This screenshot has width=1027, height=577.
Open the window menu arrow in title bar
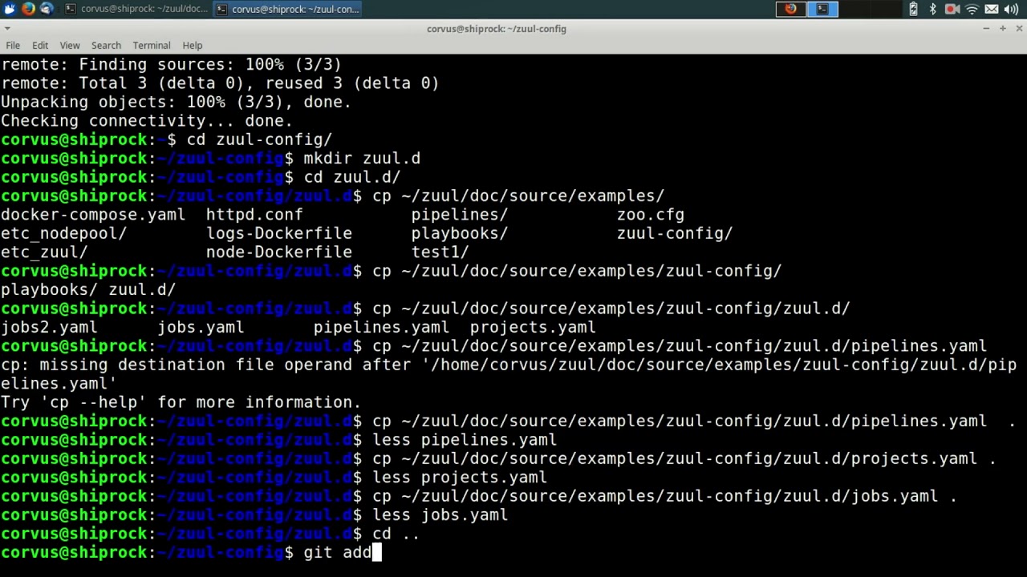9,29
